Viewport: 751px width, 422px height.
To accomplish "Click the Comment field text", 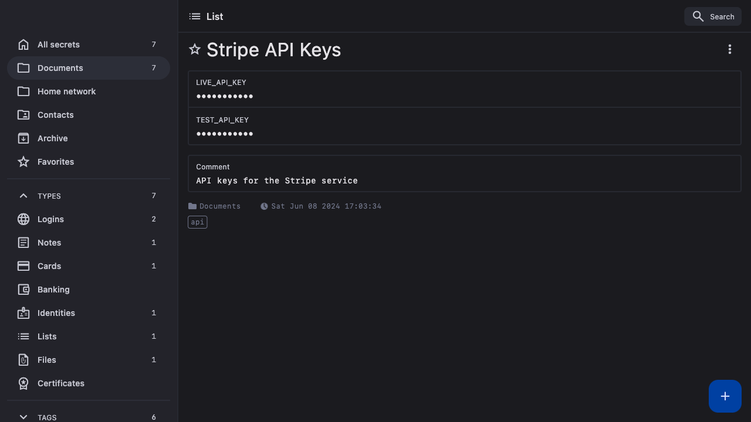I will [277, 181].
